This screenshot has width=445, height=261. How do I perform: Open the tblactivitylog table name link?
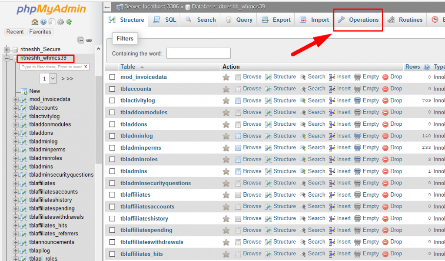click(x=138, y=100)
